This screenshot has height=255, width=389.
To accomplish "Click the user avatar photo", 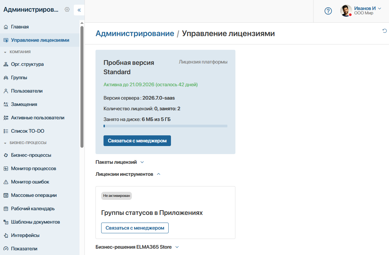I will tap(346, 11).
